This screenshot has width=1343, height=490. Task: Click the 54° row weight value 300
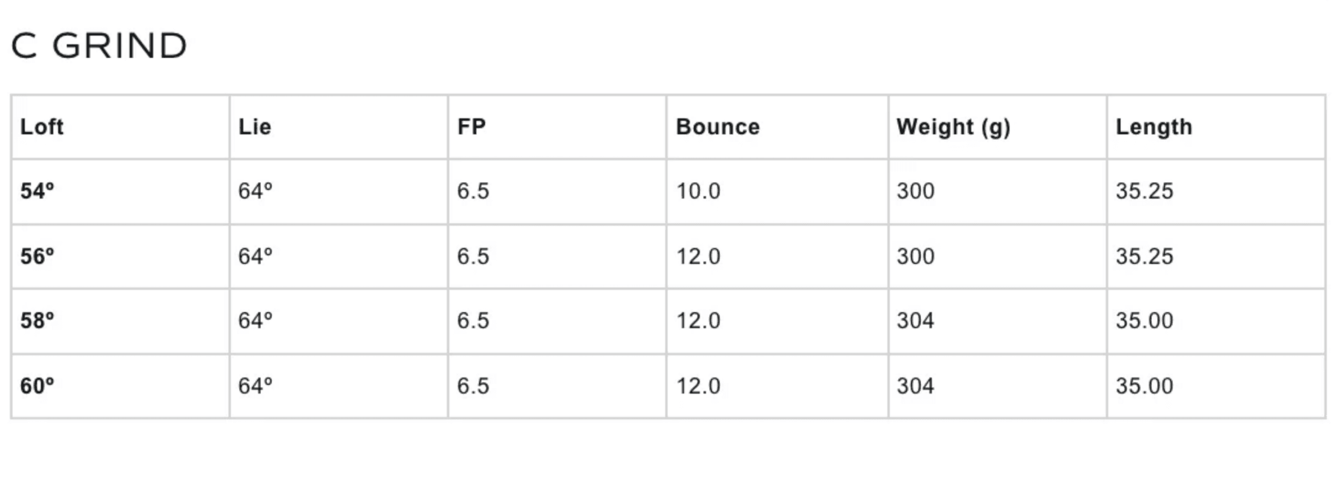tap(915, 191)
